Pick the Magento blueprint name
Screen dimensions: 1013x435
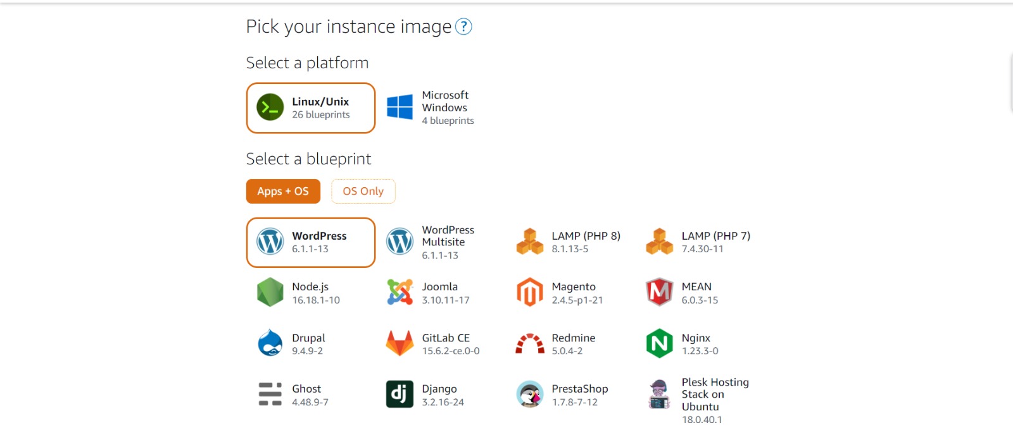pos(574,287)
